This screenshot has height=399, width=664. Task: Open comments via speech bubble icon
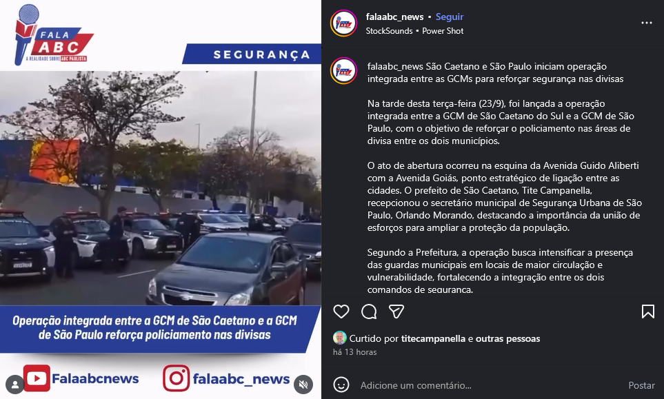pos(369,311)
